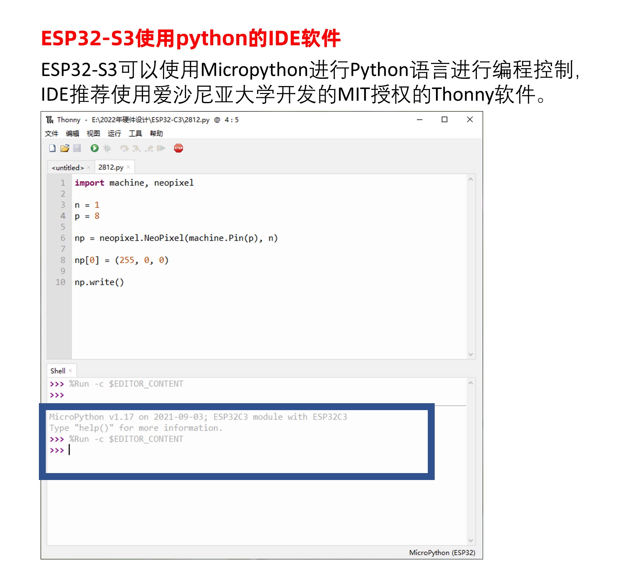Click the Step out icon

(x=149, y=148)
